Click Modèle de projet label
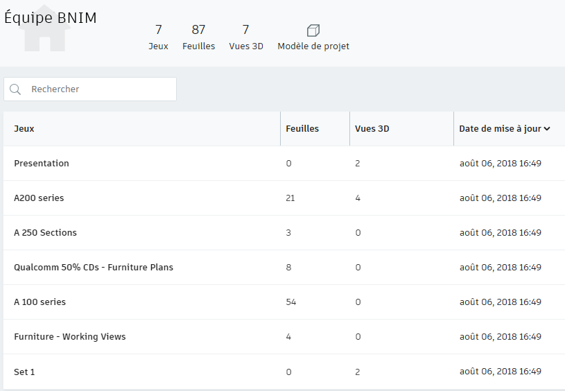This screenshot has height=391, width=565. pyautogui.click(x=313, y=46)
